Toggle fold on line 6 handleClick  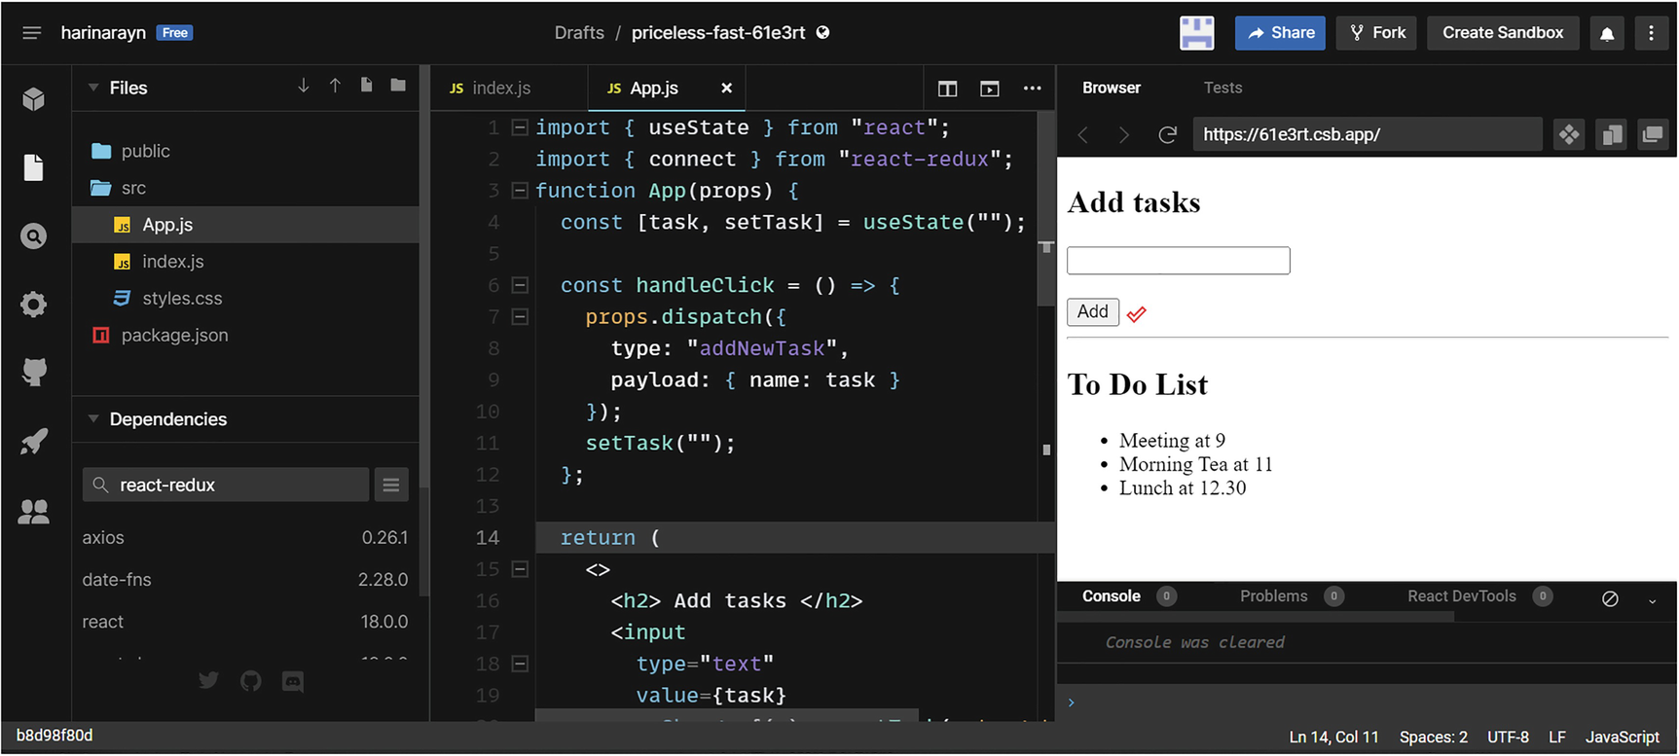tap(520, 285)
